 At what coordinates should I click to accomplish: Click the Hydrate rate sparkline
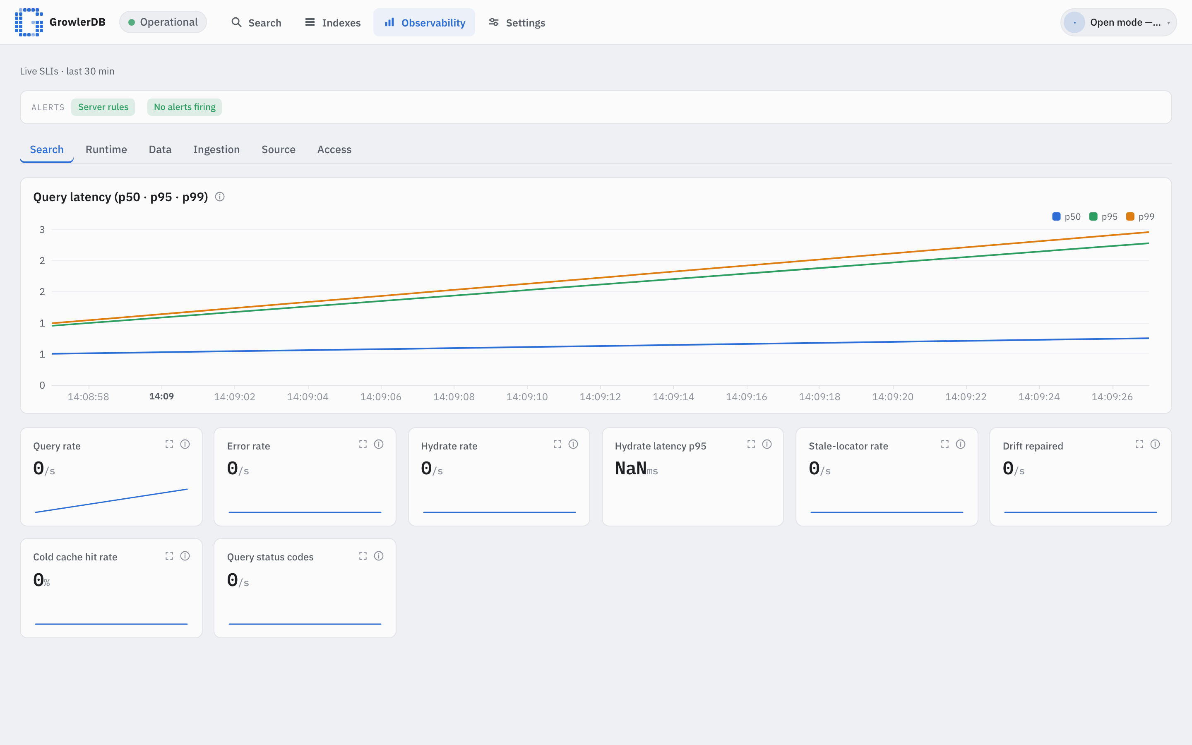499,512
